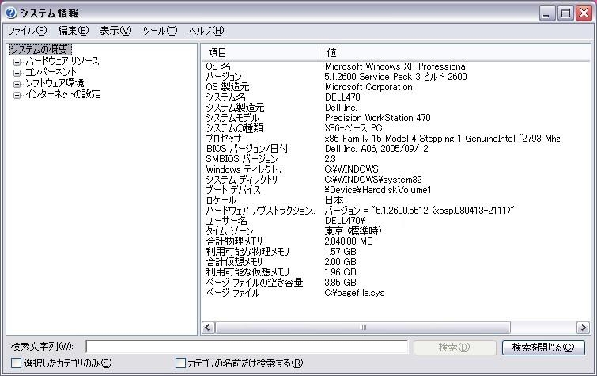Select the ブート デバイス row
This screenshot has width=597, height=376.
(x=396, y=190)
